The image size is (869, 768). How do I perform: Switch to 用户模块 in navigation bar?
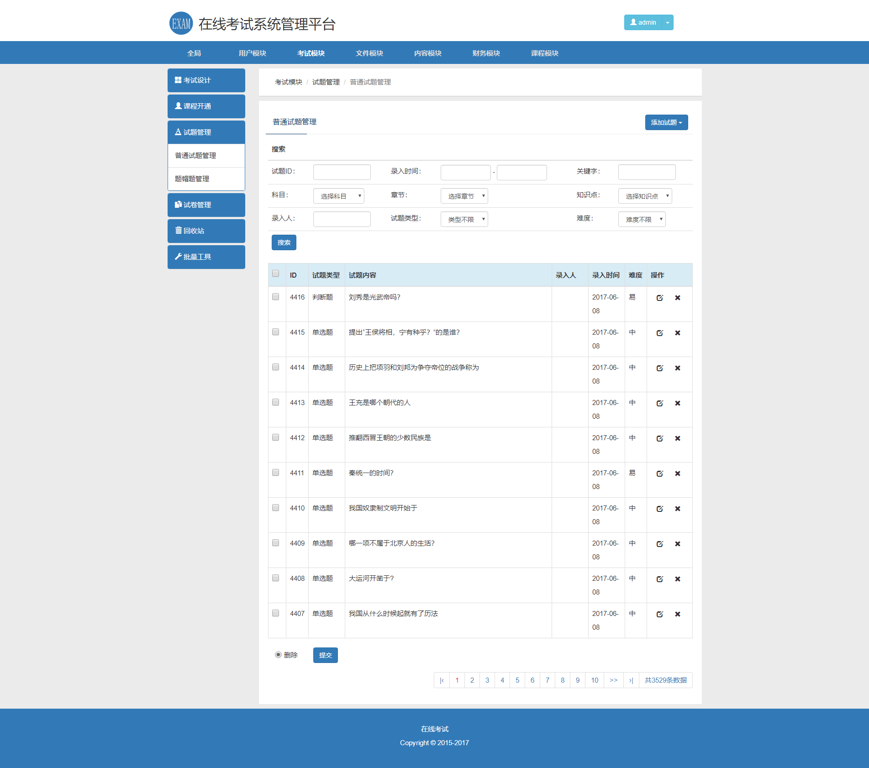click(252, 53)
